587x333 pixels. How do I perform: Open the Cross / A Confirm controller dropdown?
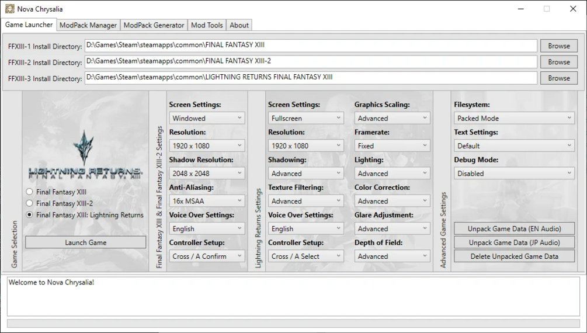(207, 256)
